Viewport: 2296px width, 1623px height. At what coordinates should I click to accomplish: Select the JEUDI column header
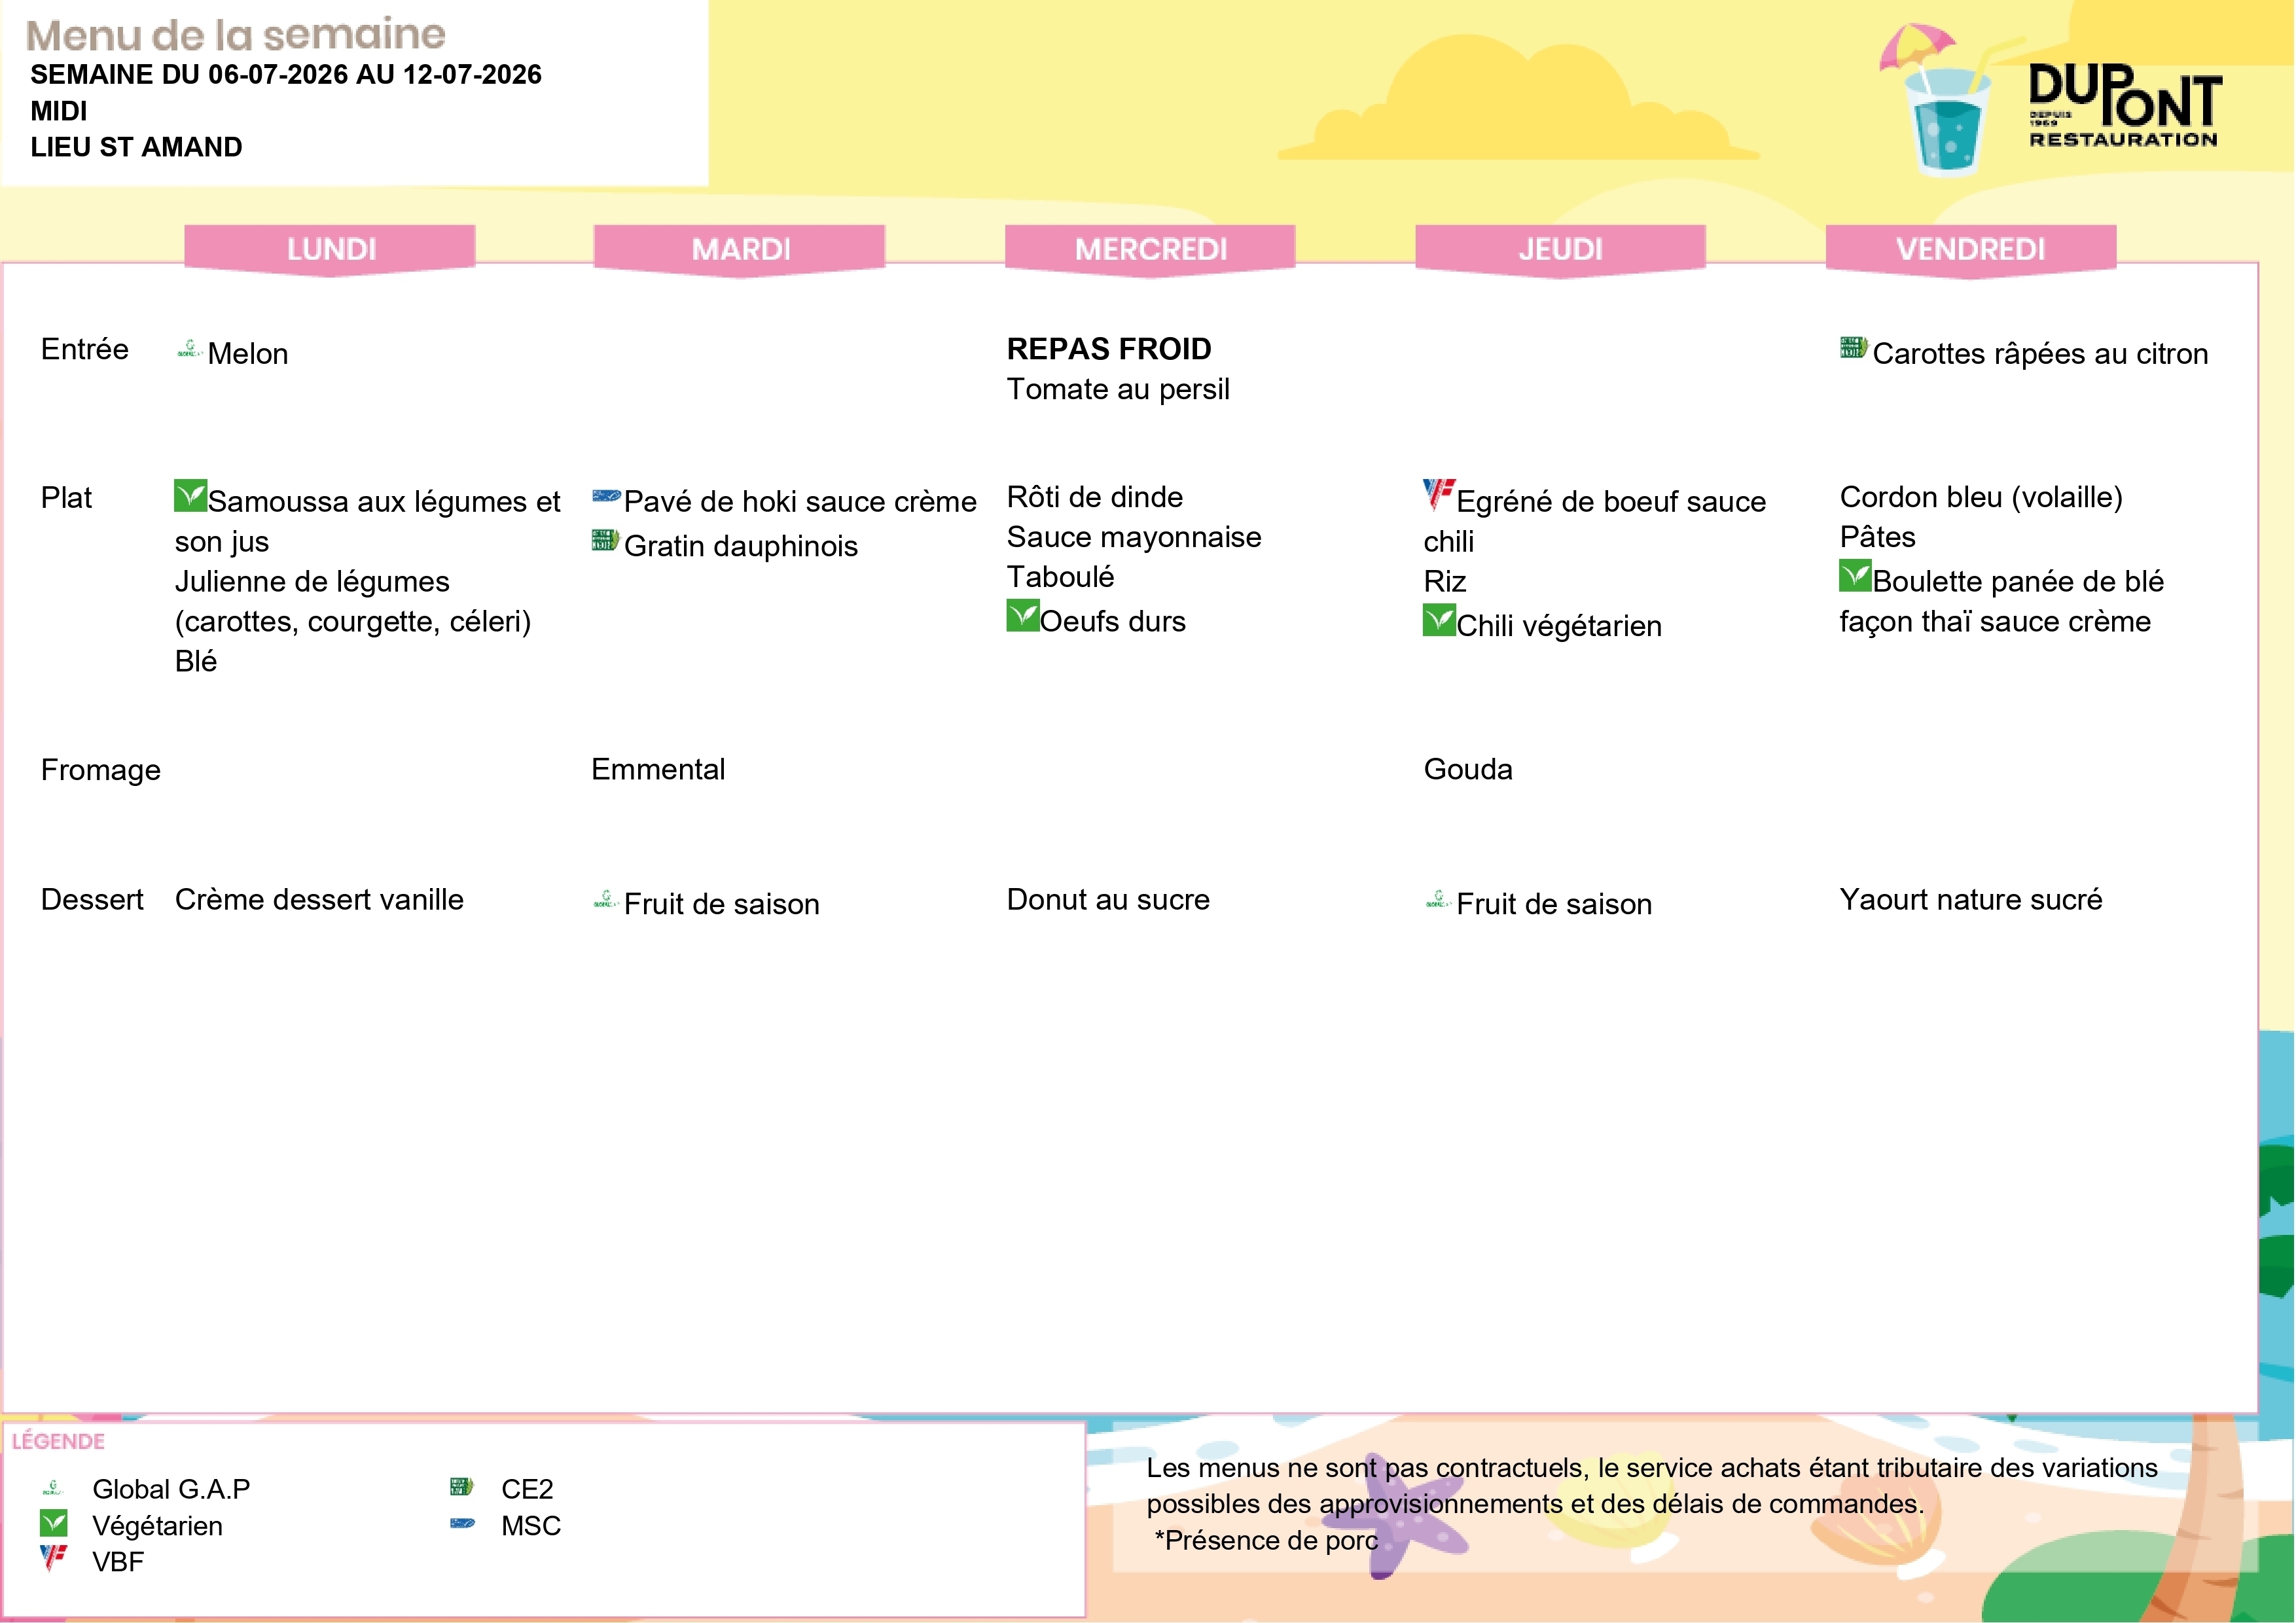[1560, 249]
